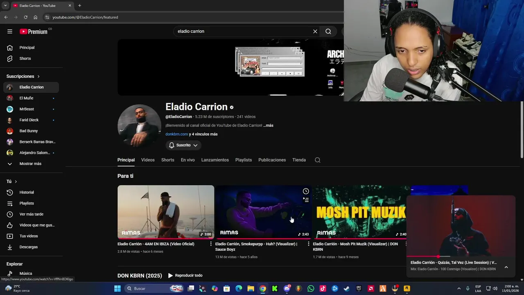524x295 pixels.
Task: Open MrBeast subscription
Action: pyautogui.click(x=32, y=109)
